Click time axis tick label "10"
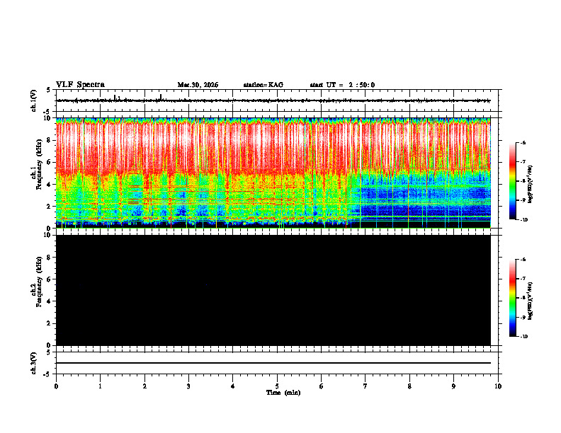This screenshot has width=561, height=433. point(498,386)
